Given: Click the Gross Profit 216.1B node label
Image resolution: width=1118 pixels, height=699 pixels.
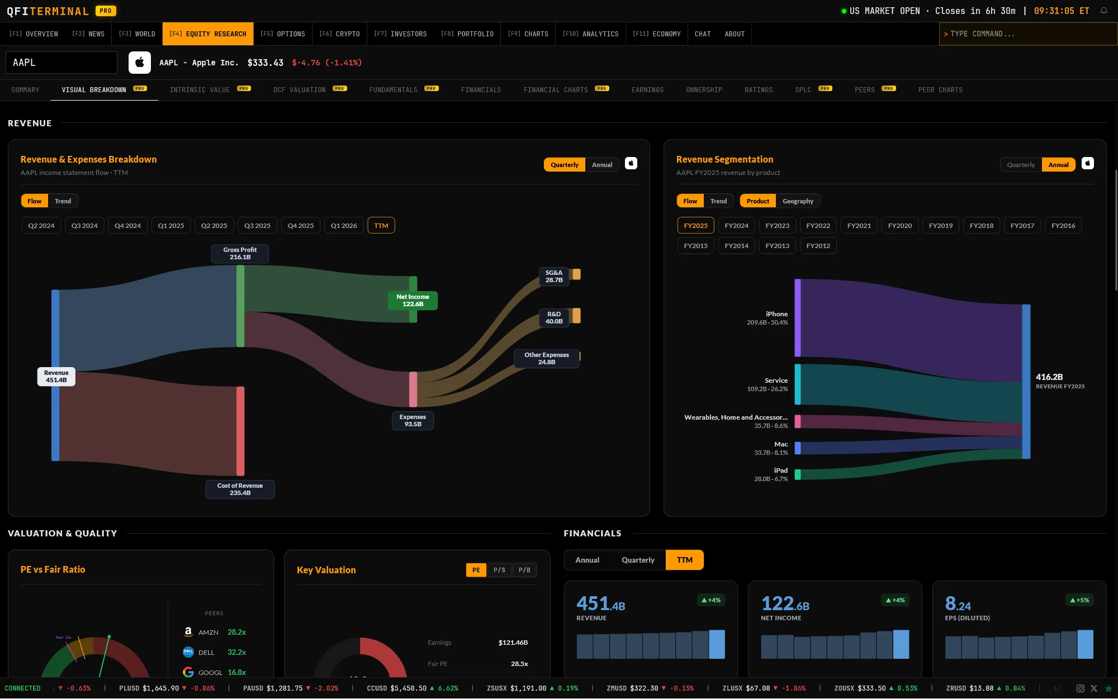Looking at the screenshot, I should [x=240, y=254].
